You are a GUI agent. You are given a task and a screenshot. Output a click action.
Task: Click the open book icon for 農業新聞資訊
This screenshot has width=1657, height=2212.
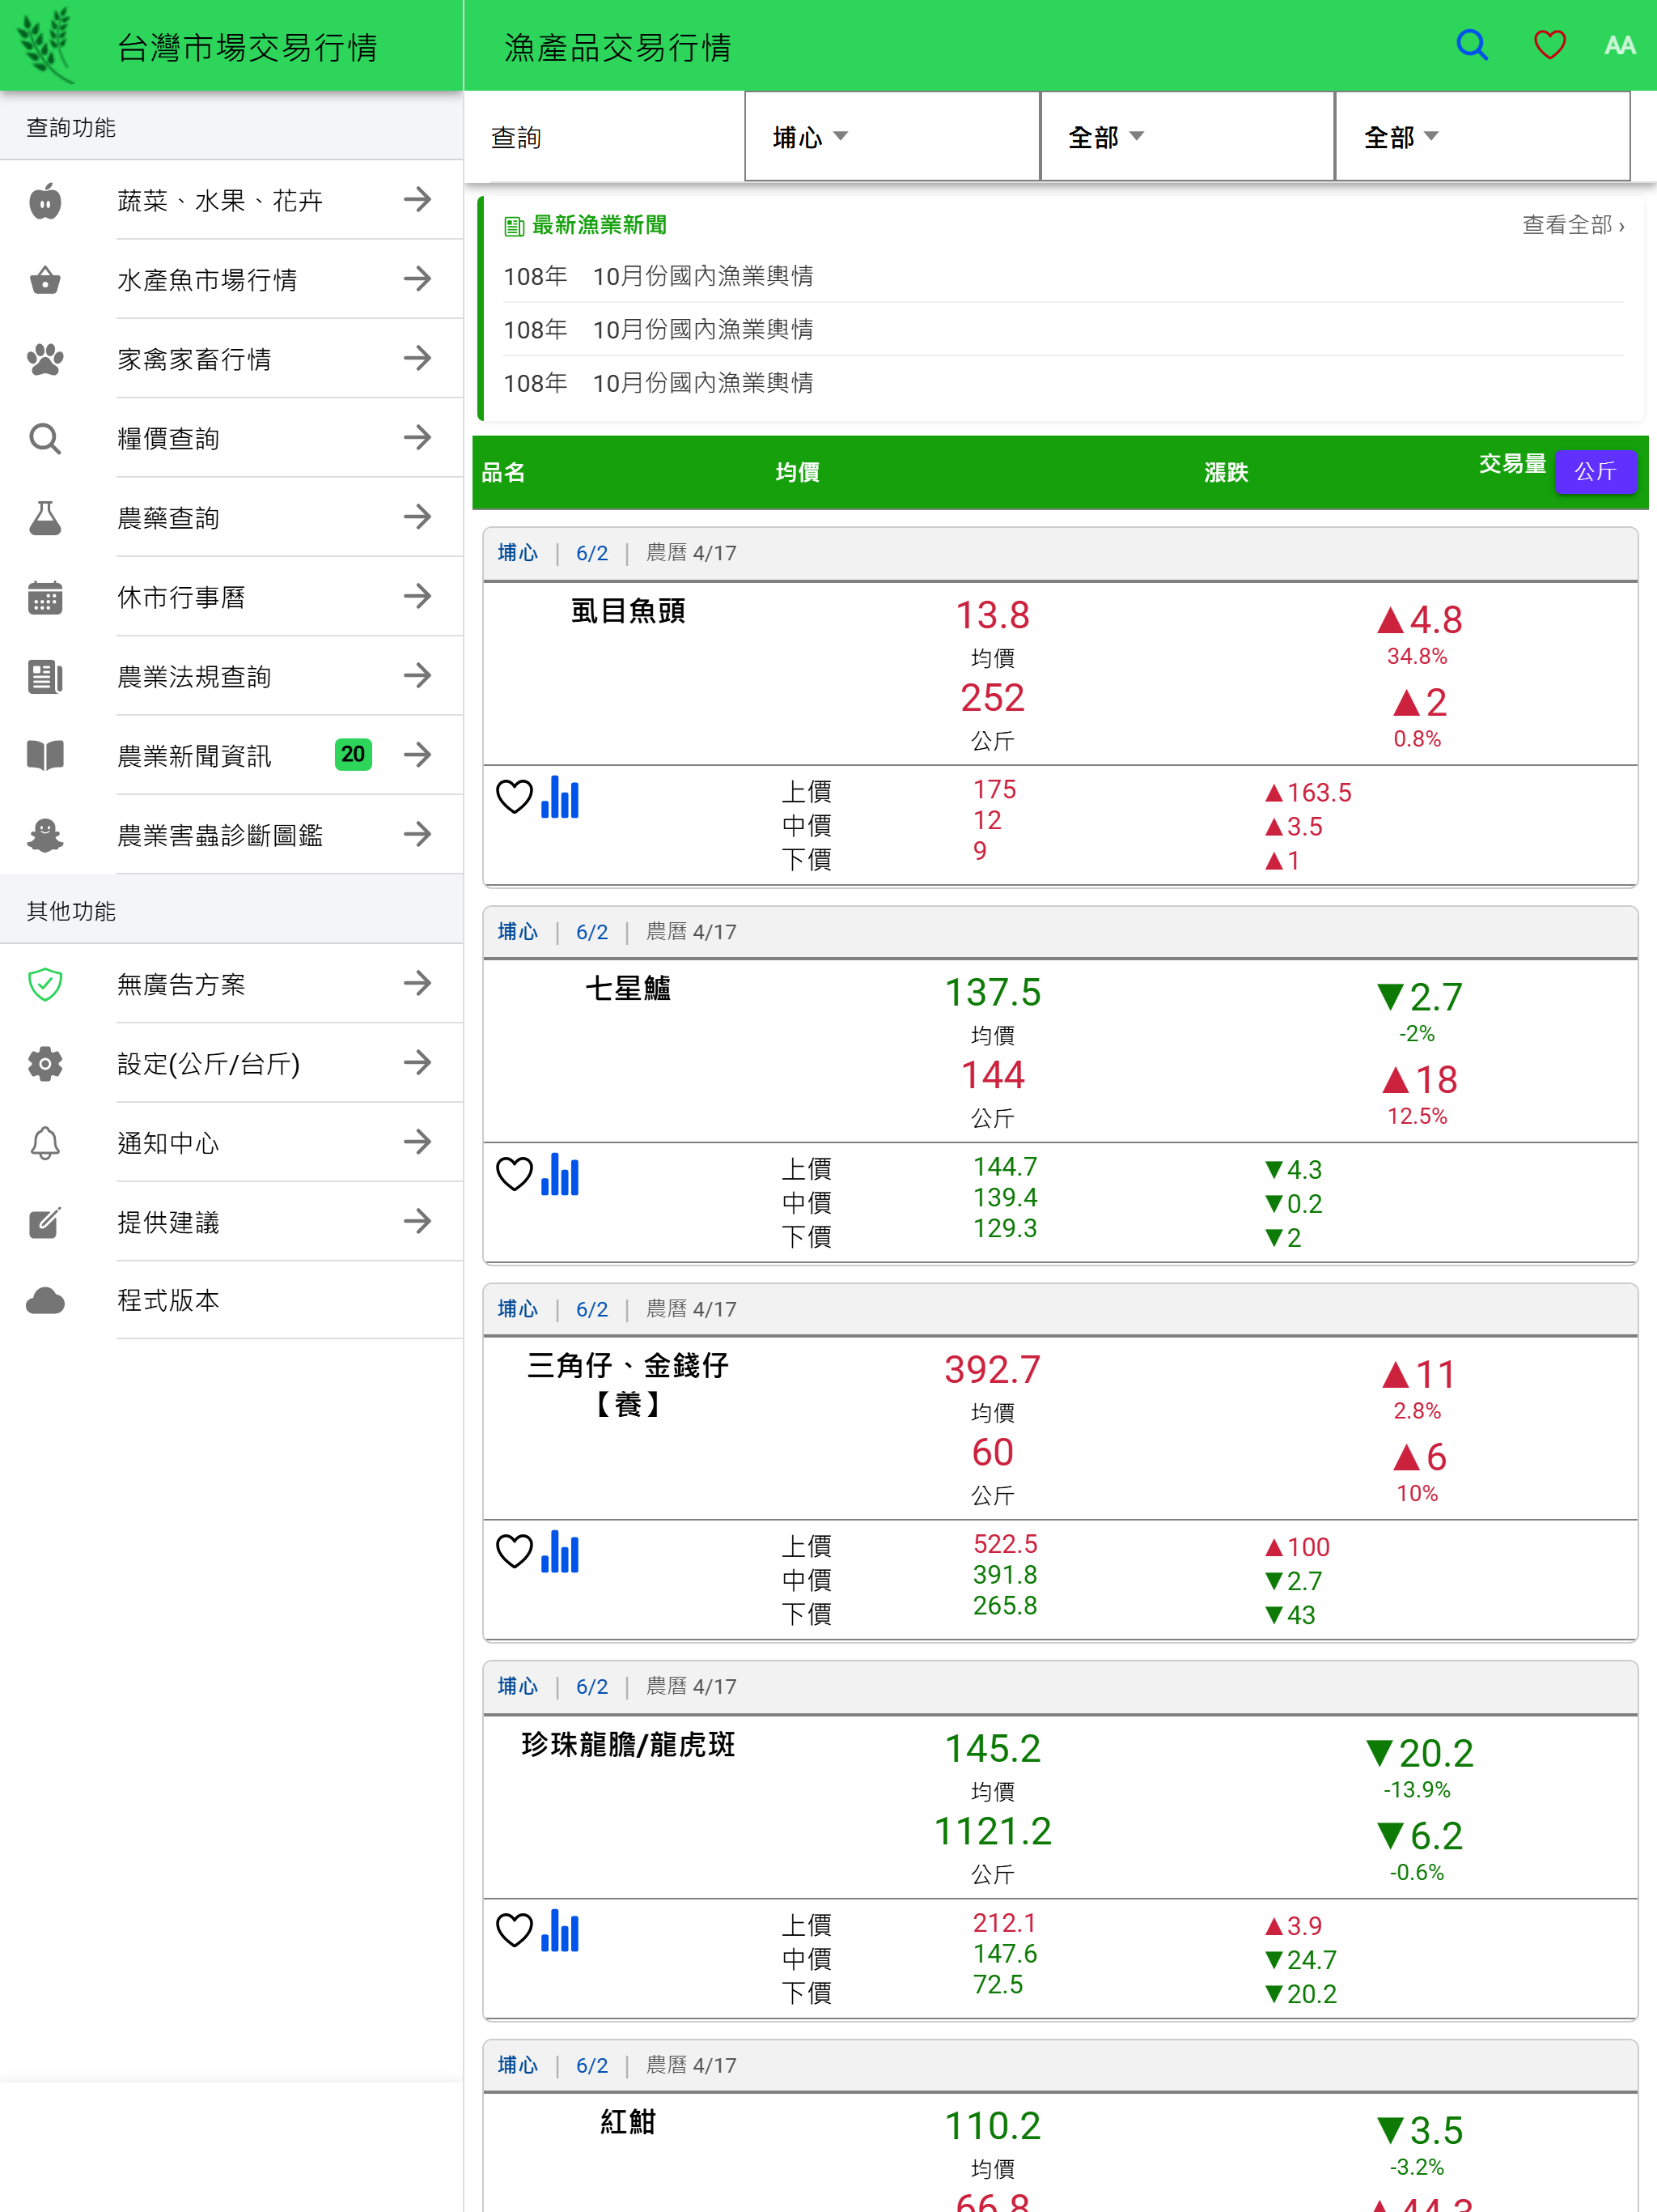click(x=45, y=755)
